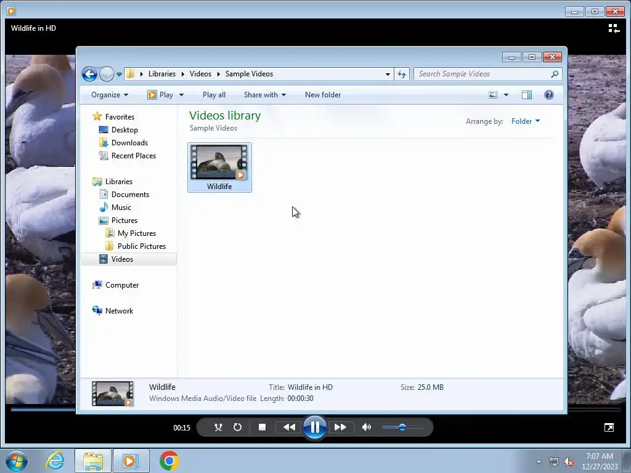This screenshot has width=631, height=473.
Task: Click Libraries in the address bar
Action: (162, 74)
